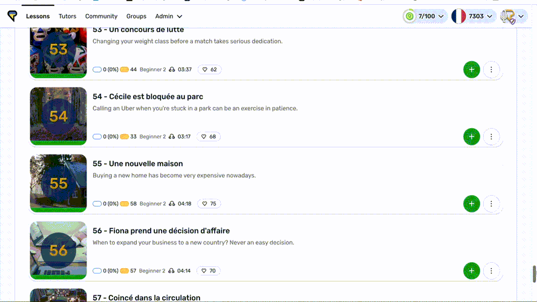Open more options for lesson 53

[x=491, y=69]
